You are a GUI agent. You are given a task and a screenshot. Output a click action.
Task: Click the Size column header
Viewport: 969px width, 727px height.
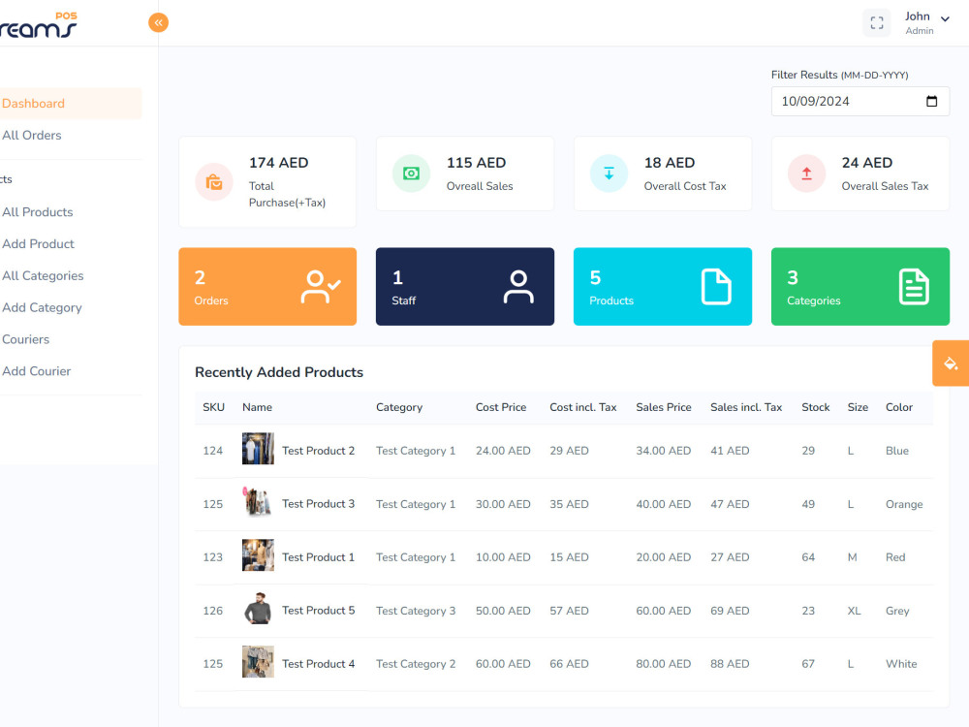click(x=858, y=407)
